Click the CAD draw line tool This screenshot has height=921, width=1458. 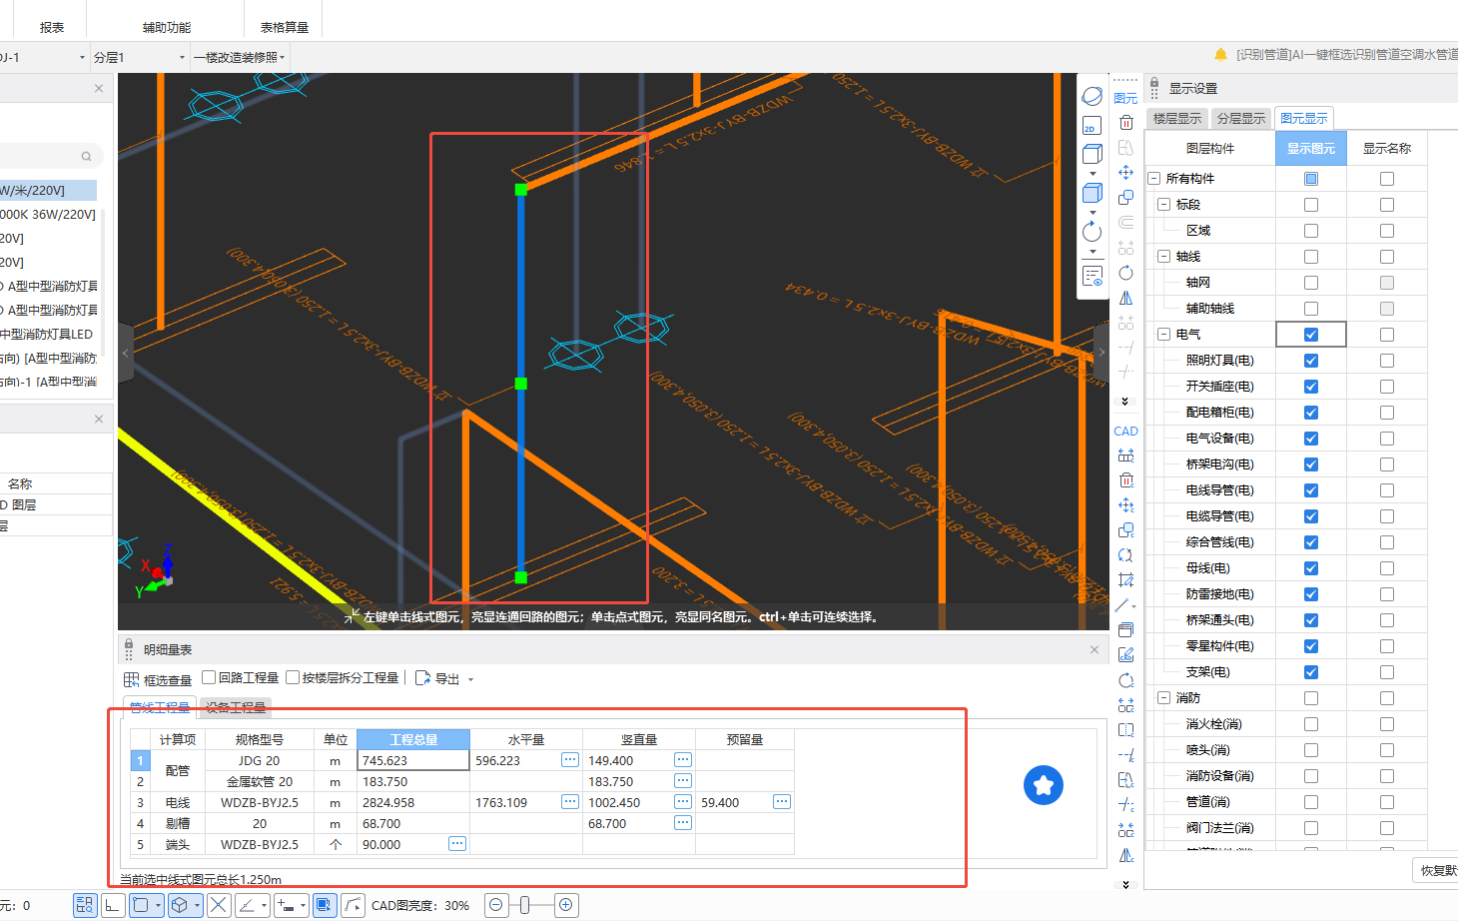click(x=1123, y=605)
